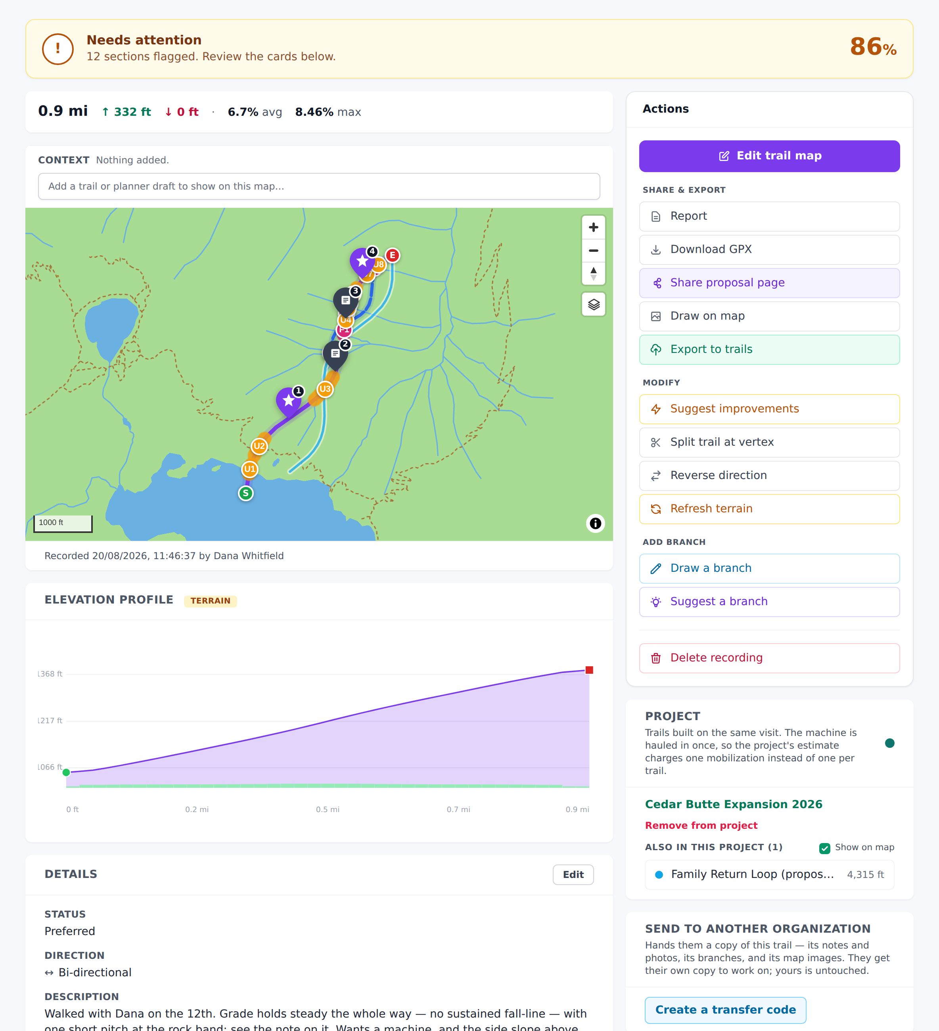Screen dimensions: 939x1031
Task: Refresh terrain data
Action: point(769,509)
